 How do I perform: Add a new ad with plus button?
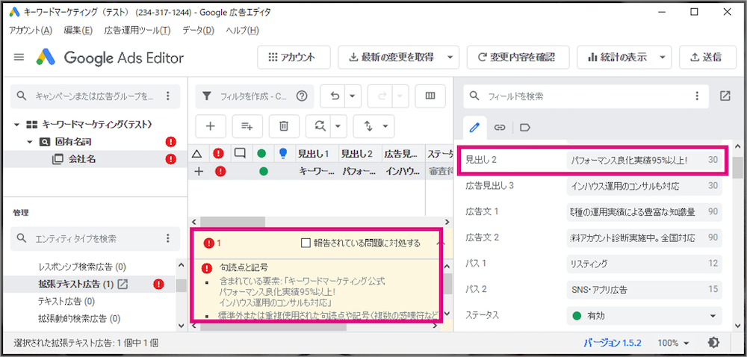click(x=210, y=126)
